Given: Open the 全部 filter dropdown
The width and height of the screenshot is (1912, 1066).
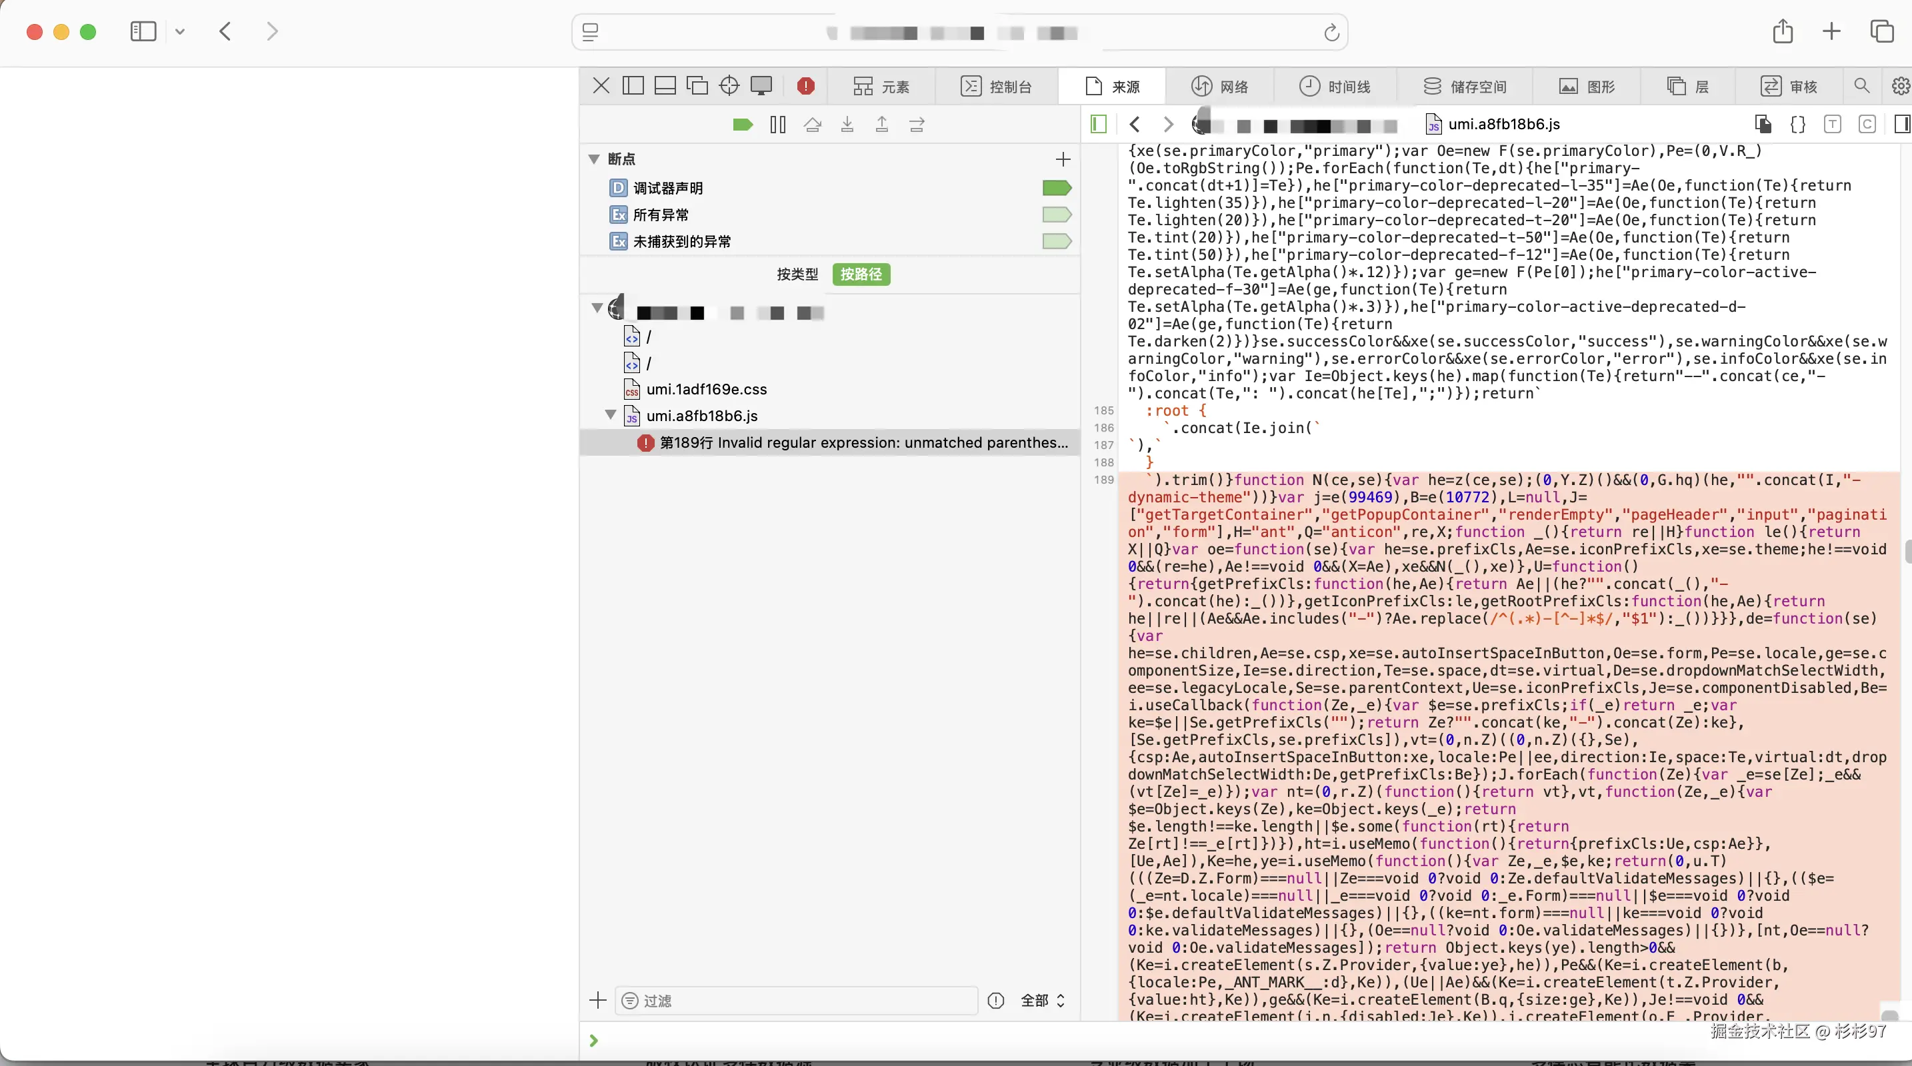Looking at the screenshot, I should tap(1042, 1000).
